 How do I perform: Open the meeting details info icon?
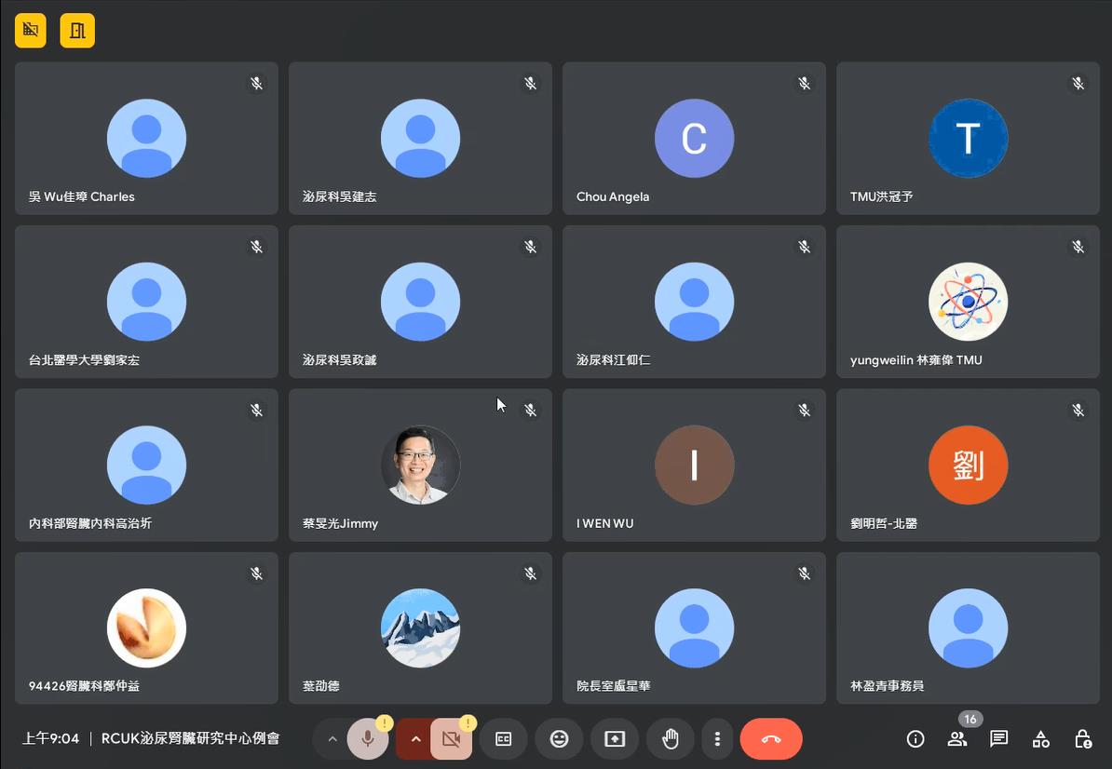click(915, 739)
